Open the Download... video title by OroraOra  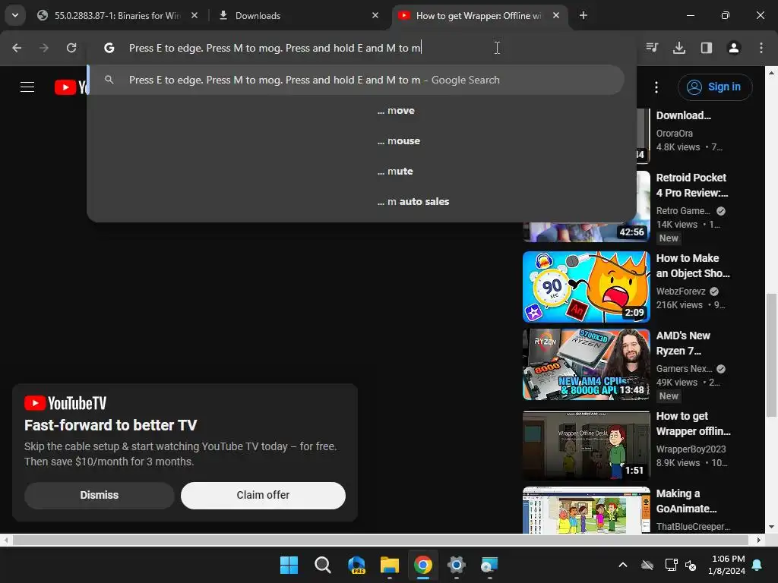click(x=684, y=115)
